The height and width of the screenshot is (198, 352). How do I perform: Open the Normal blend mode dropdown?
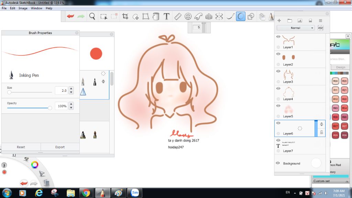coord(295,28)
